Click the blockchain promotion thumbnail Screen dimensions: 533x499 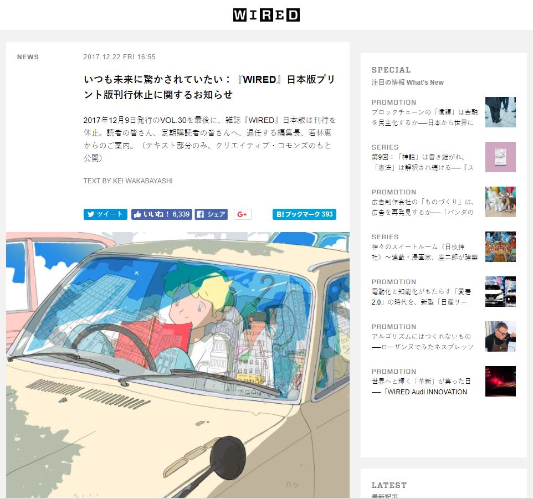tap(500, 112)
